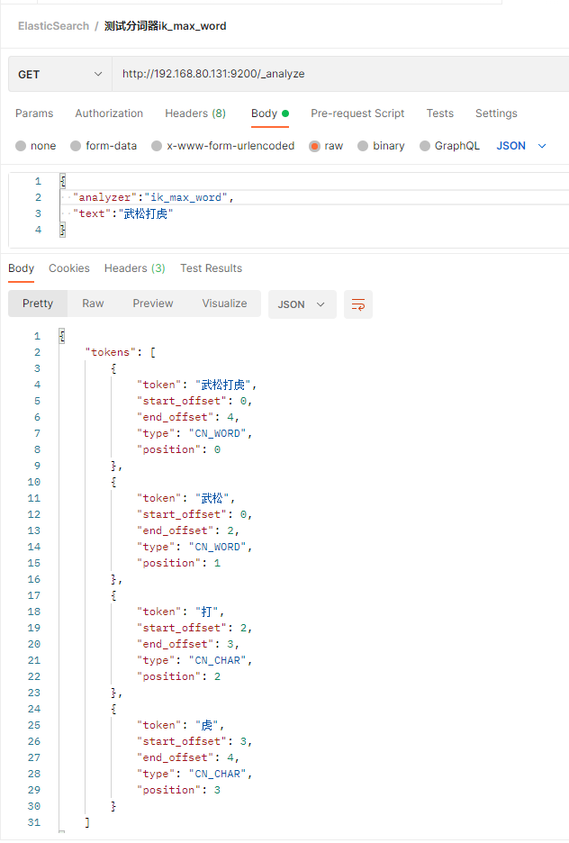Screen dimensions: 569x843
Task: Select the form-data body type
Action: tap(104, 146)
